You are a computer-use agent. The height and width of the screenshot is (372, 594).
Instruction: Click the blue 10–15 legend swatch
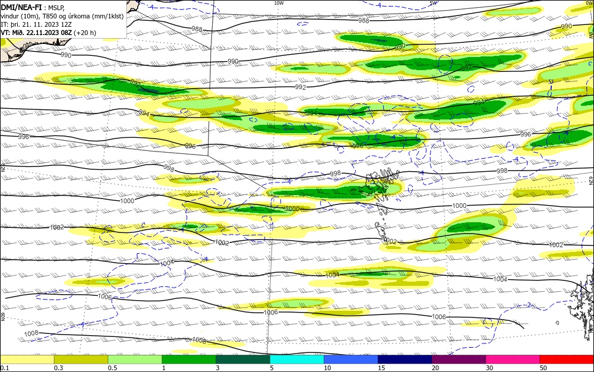[x=351, y=360]
